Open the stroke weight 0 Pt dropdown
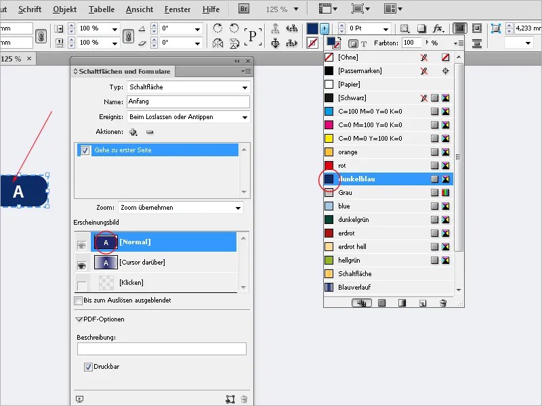Screen dimensions: 542x406 pos(385,28)
